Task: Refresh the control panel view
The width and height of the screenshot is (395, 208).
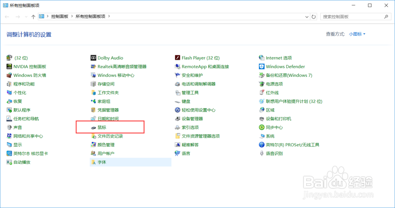Action: [314, 17]
